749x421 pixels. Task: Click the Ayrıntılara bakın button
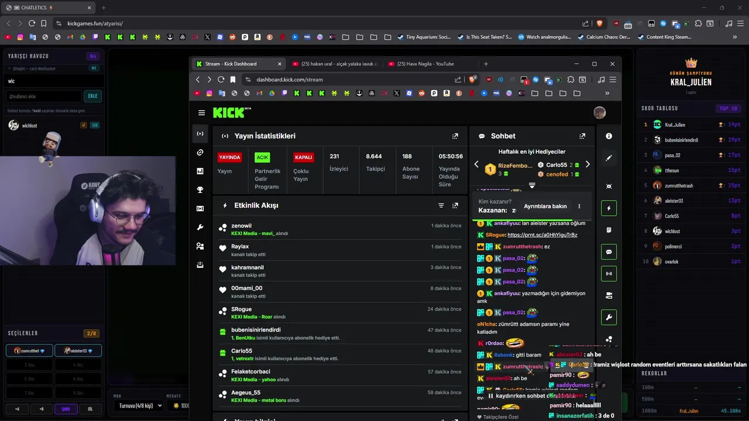click(x=545, y=206)
